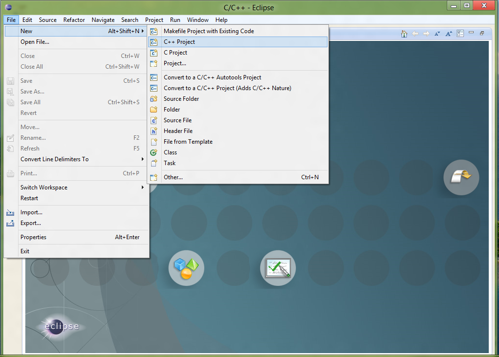Select Task in the New submenu

[238, 163]
